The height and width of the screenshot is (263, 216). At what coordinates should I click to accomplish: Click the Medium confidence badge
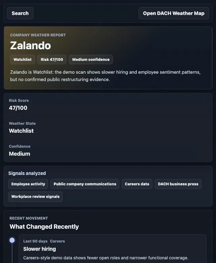pos(91,60)
